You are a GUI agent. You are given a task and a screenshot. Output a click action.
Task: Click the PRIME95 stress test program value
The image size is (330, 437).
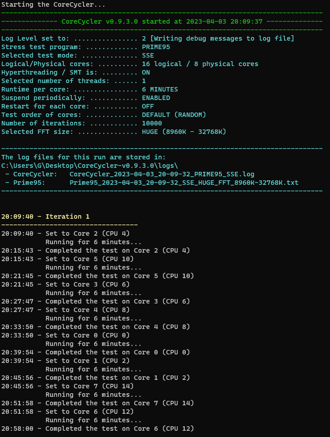click(156, 47)
